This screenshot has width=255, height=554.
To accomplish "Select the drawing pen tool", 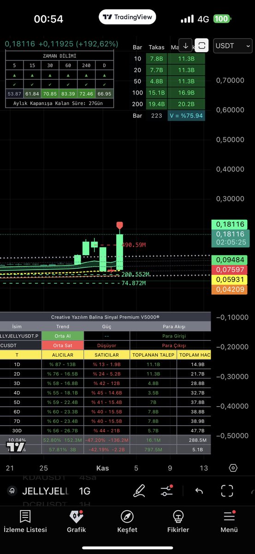I will 139,491.
